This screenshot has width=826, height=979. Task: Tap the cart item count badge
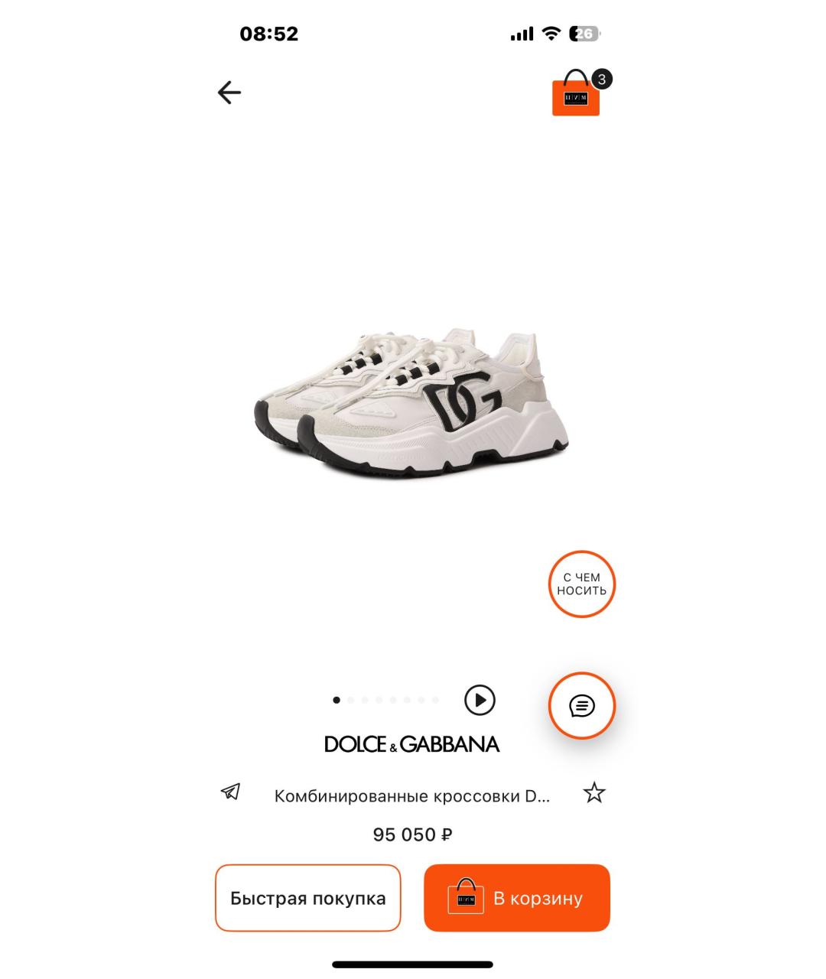point(602,79)
